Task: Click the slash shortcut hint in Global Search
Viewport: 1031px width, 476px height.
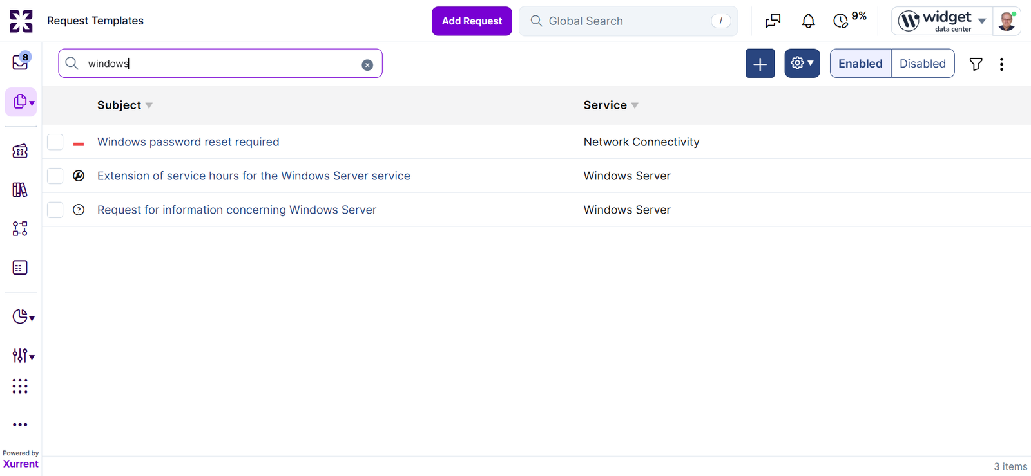Action: [x=720, y=21]
